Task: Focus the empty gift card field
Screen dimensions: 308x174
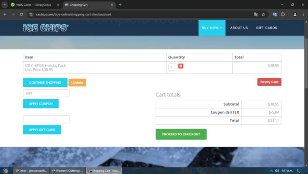Action: click(46, 119)
